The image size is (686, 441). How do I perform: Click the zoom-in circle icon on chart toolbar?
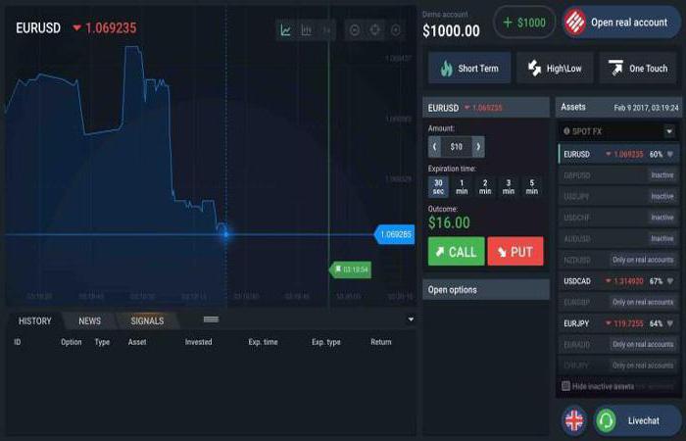click(x=396, y=30)
